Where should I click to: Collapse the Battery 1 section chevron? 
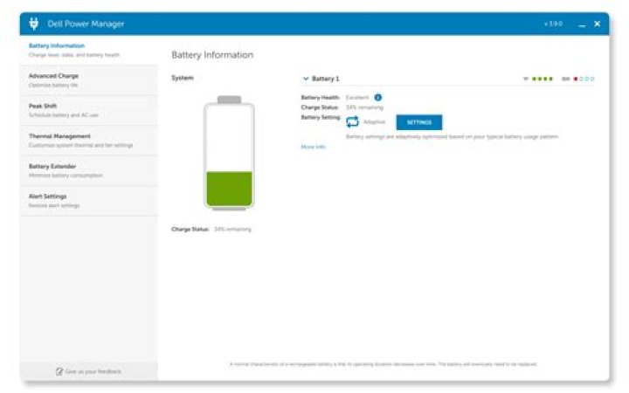click(x=306, y=79)
